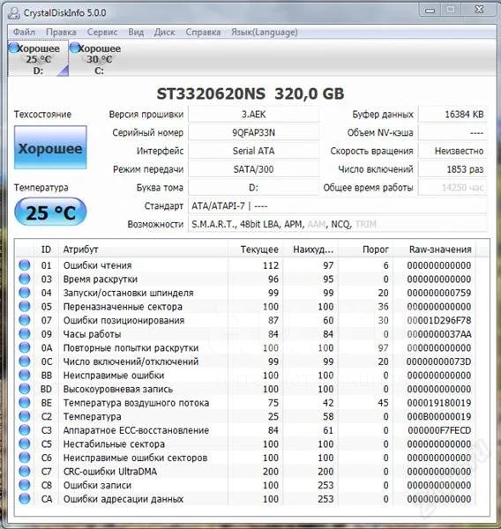Viewport: 501px width, 529px height.
Task: Click the CrystalDiskInfo app icon in title bar
Action: coord(13,13)
